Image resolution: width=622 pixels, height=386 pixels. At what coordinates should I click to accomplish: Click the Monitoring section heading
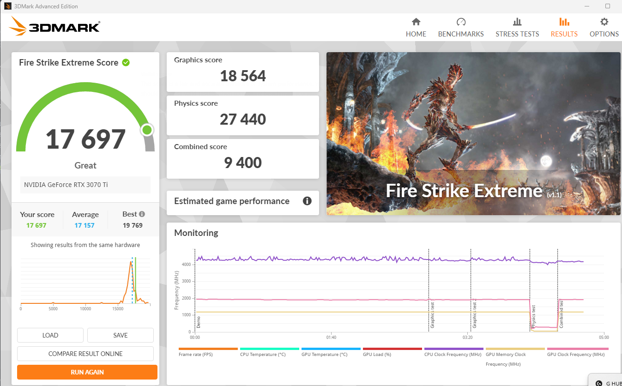pyautogui.click(x=196, y=233)
